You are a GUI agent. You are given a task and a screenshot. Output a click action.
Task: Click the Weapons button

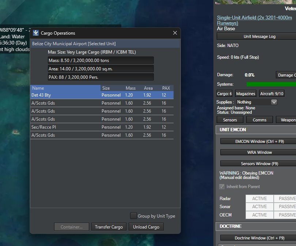tap(286, 120)
